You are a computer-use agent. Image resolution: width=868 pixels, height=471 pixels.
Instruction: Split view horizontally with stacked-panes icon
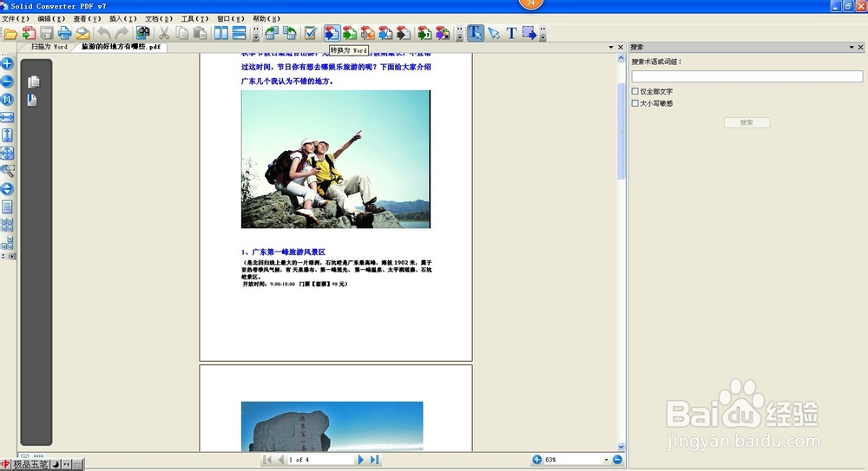pos(239,34)
